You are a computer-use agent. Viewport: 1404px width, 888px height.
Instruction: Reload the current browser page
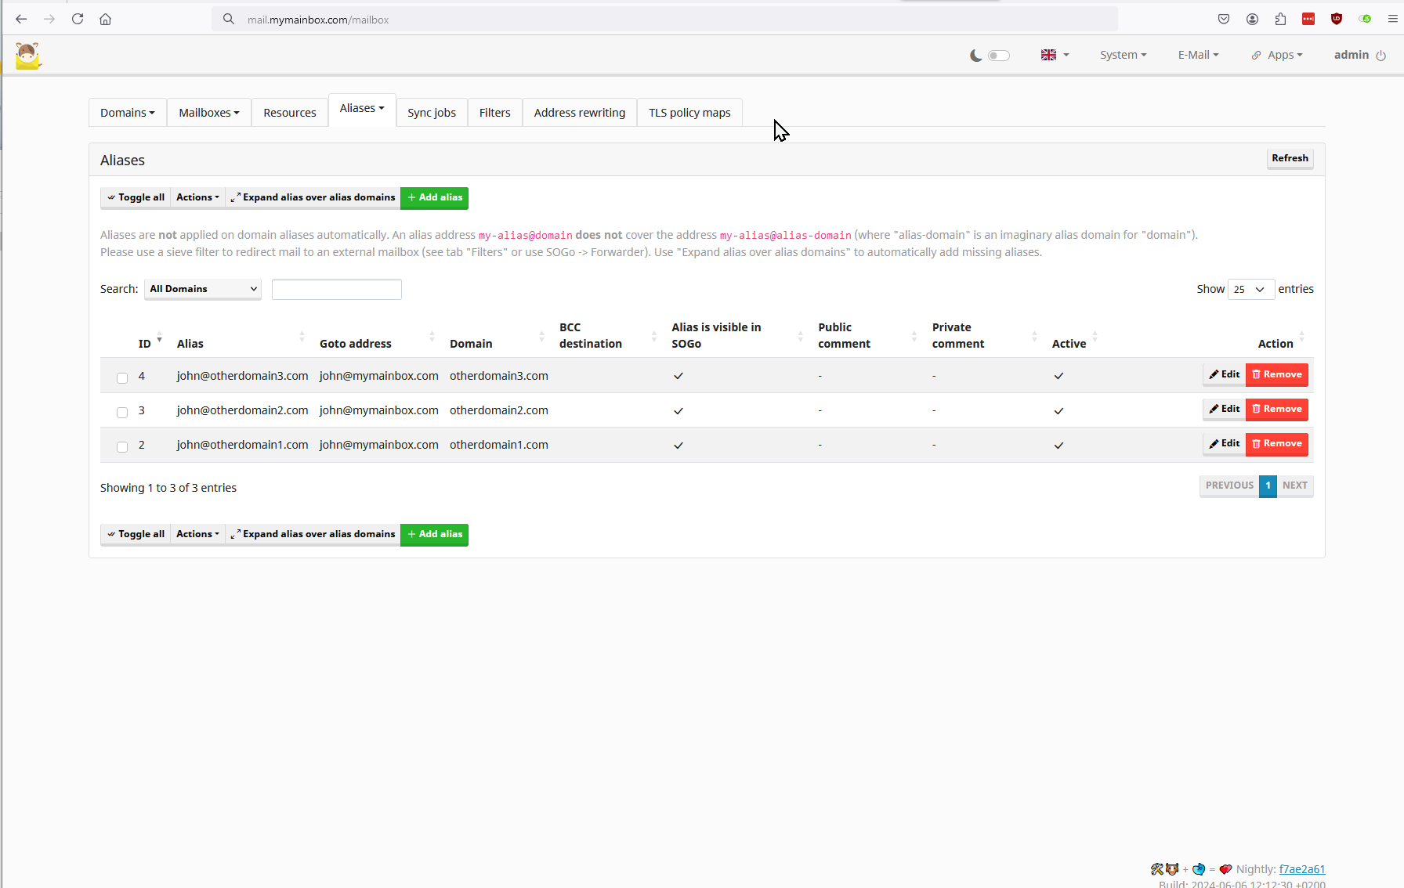click(x=78, y=20)
